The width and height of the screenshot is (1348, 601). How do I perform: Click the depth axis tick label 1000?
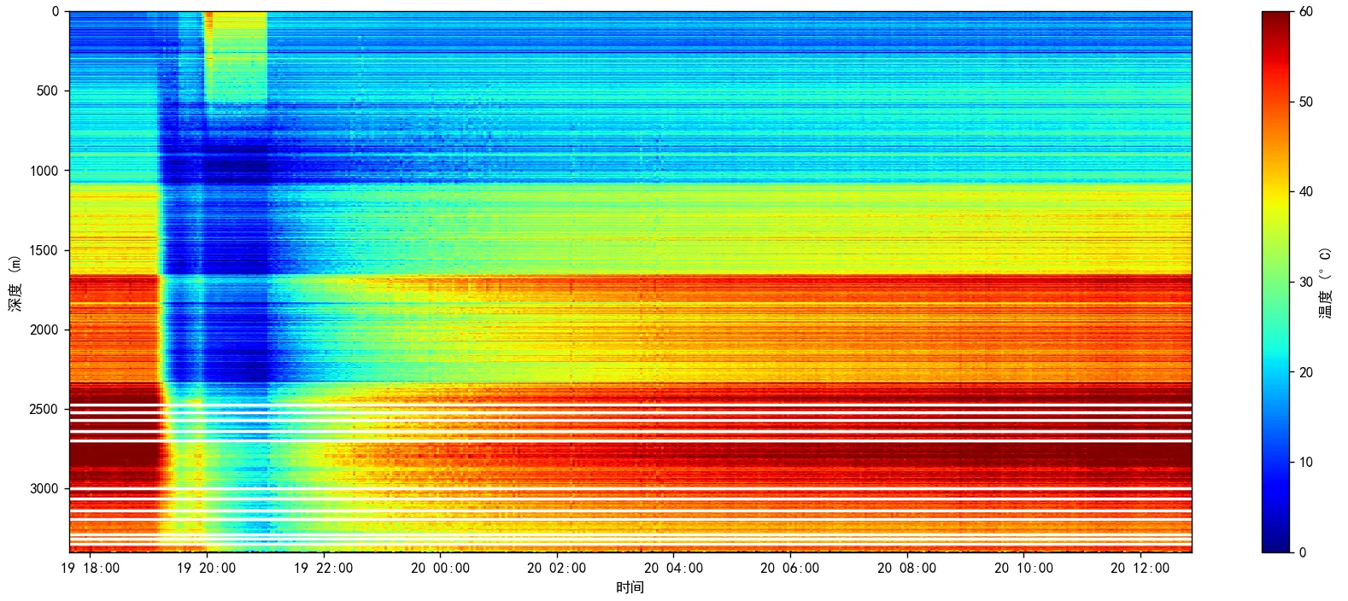tap(44, 171)
